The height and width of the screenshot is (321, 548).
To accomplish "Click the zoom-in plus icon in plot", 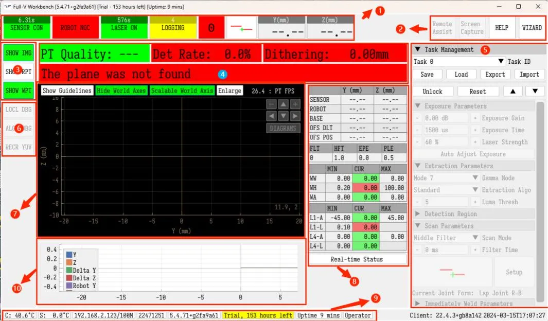I will click(295, 104).
